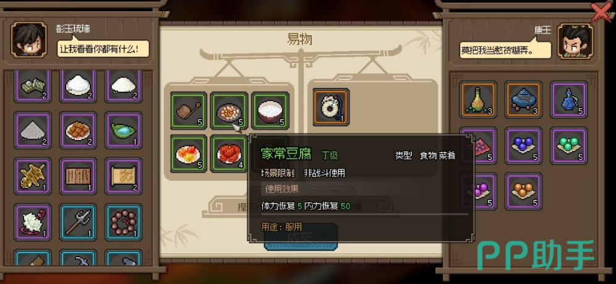This screenshot has height=284, width=616.
Task: Click the player portrait avatar
Action: click(x=28, y=39)
